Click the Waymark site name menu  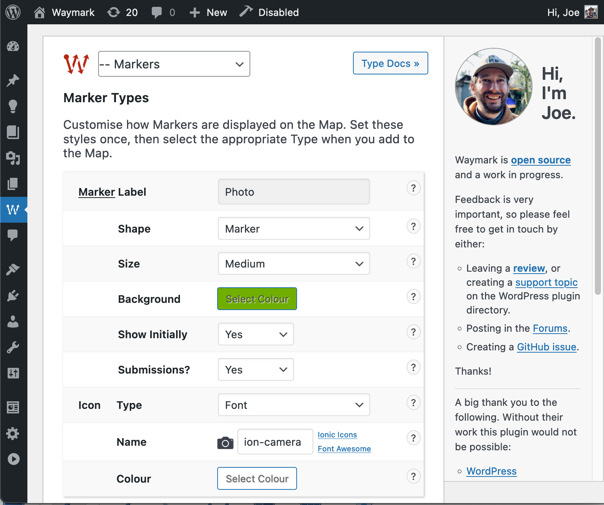pos(64,12)
